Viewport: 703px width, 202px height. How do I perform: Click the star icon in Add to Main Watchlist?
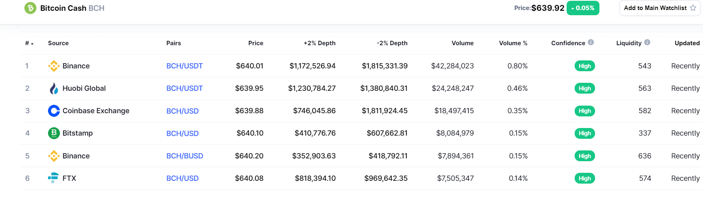[x=693, y=8]
